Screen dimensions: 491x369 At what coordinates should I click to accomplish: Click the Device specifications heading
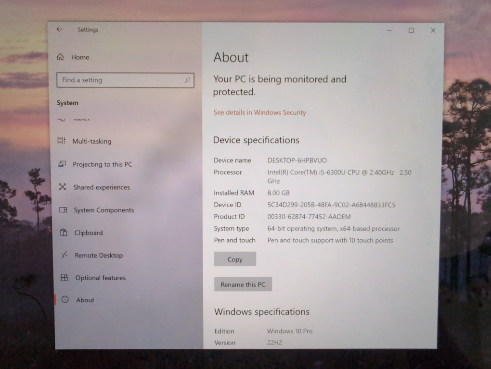256,140
